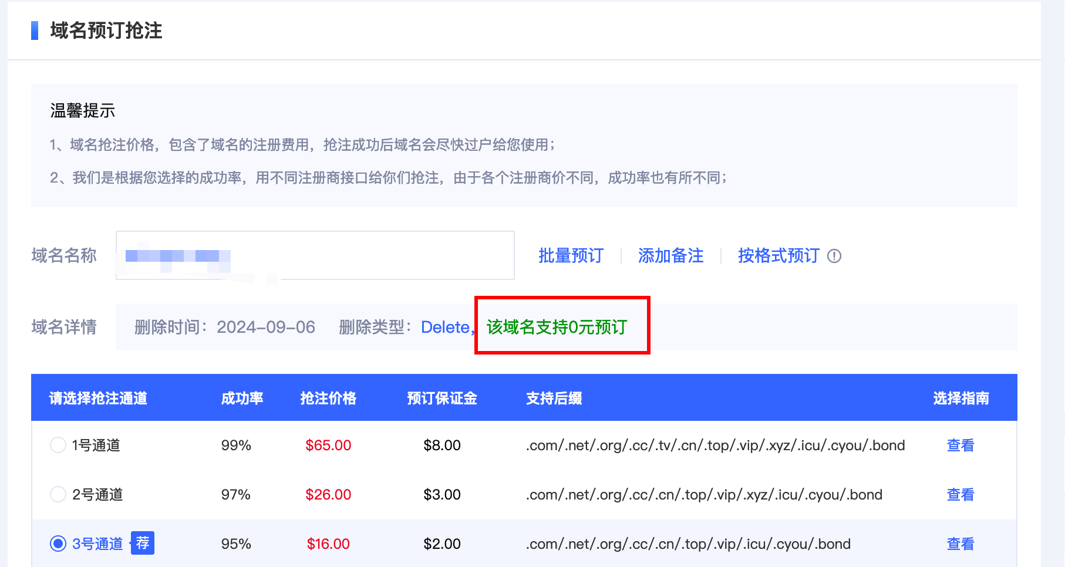
Task: Click the 荐 badge on 3号通道
Action: pos(142,543)
